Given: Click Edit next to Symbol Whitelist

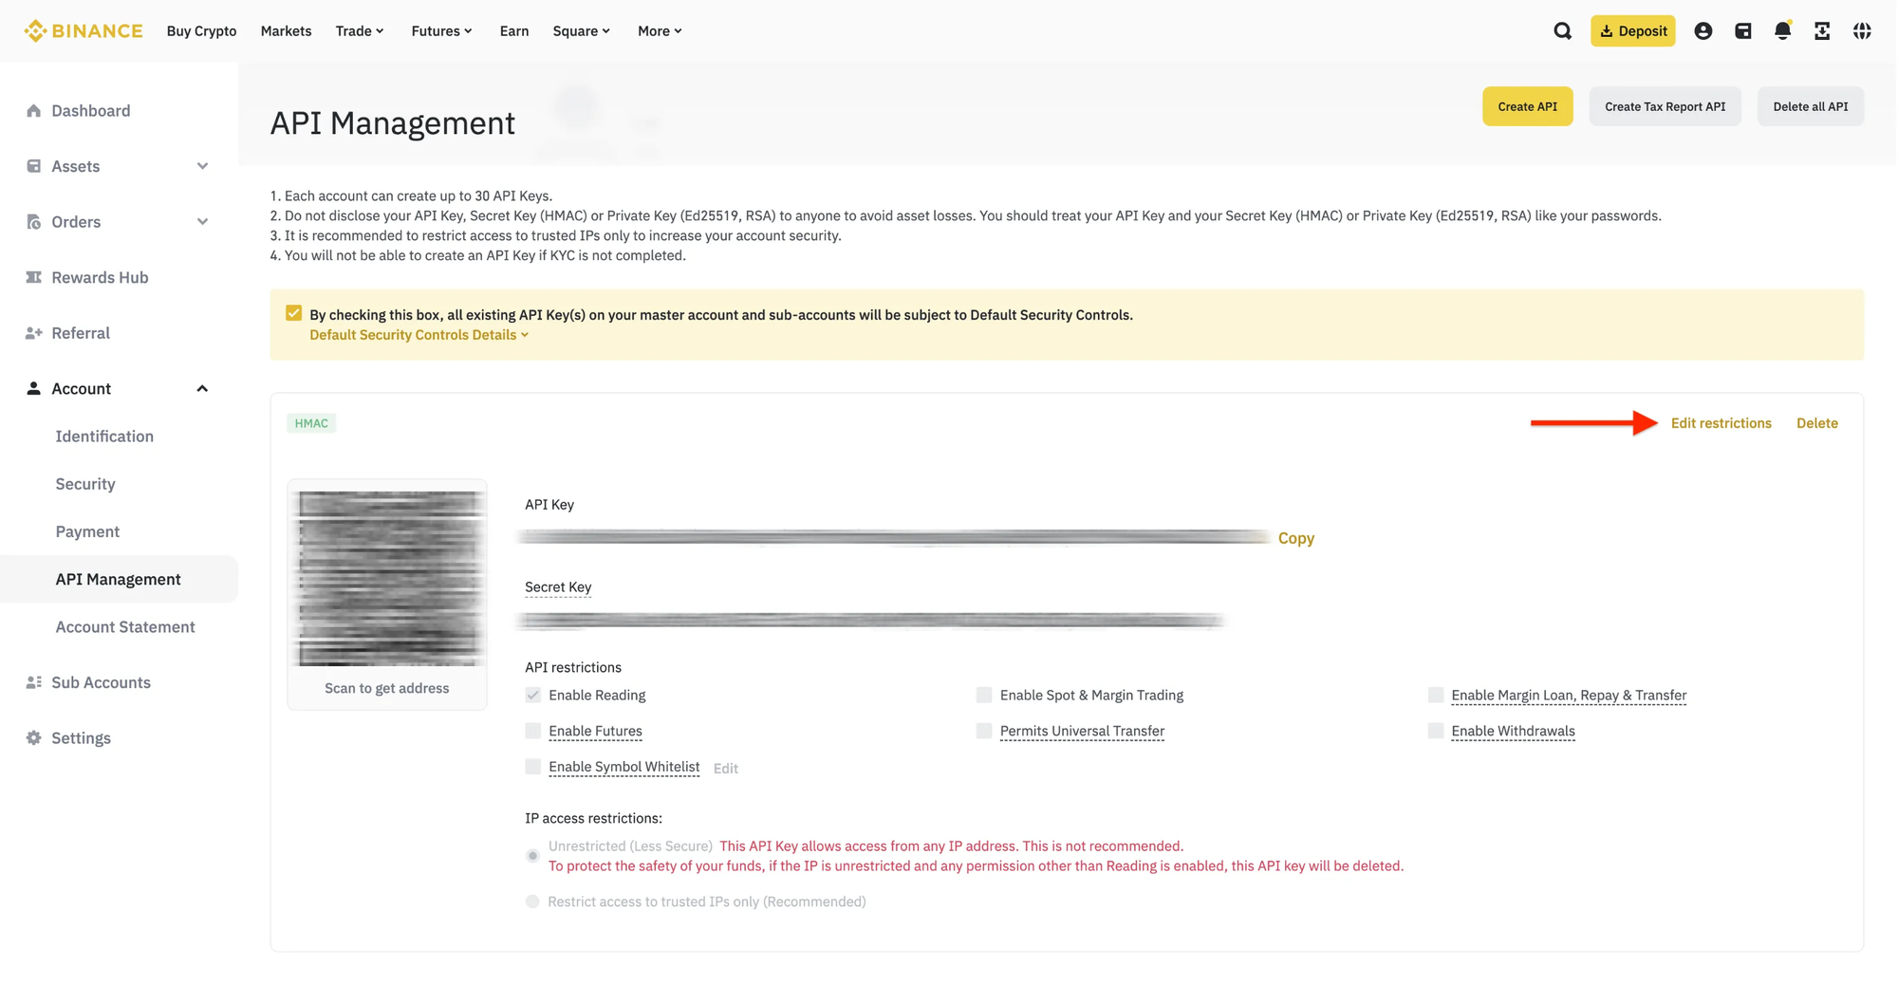Looking at the screenshot, I should coord(725,769).
